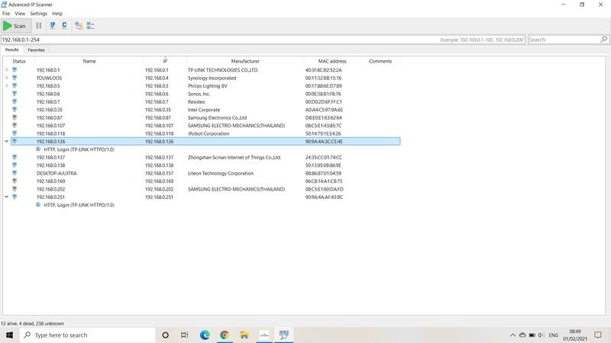611x343 pixels.
Task: Open the File menu
Action: click(x=6, y=14)
